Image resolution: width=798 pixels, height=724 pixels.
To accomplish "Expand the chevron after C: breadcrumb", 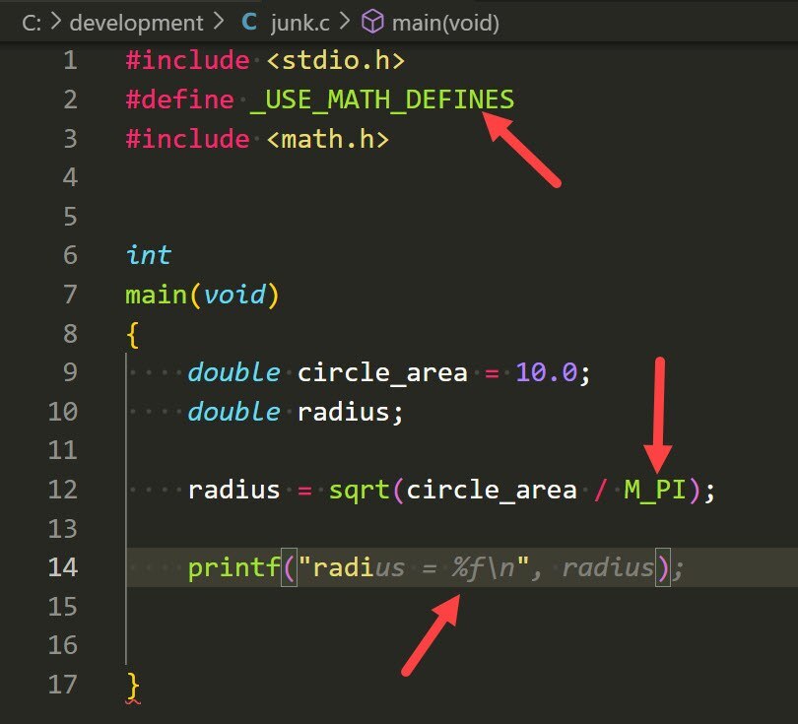I will (x=56, y=22).
